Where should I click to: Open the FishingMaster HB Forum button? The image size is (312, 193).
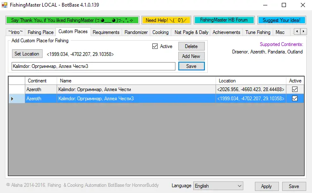point(224,20)
